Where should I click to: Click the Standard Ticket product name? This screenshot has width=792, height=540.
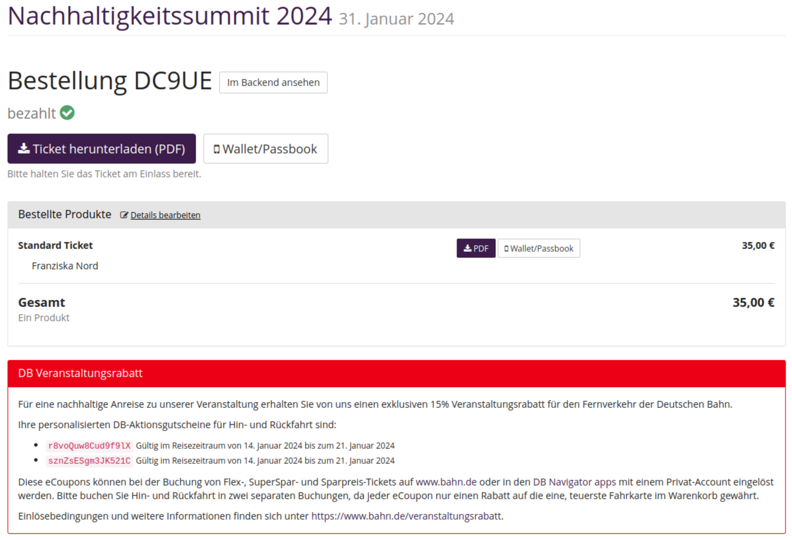[x=55, y=245]
